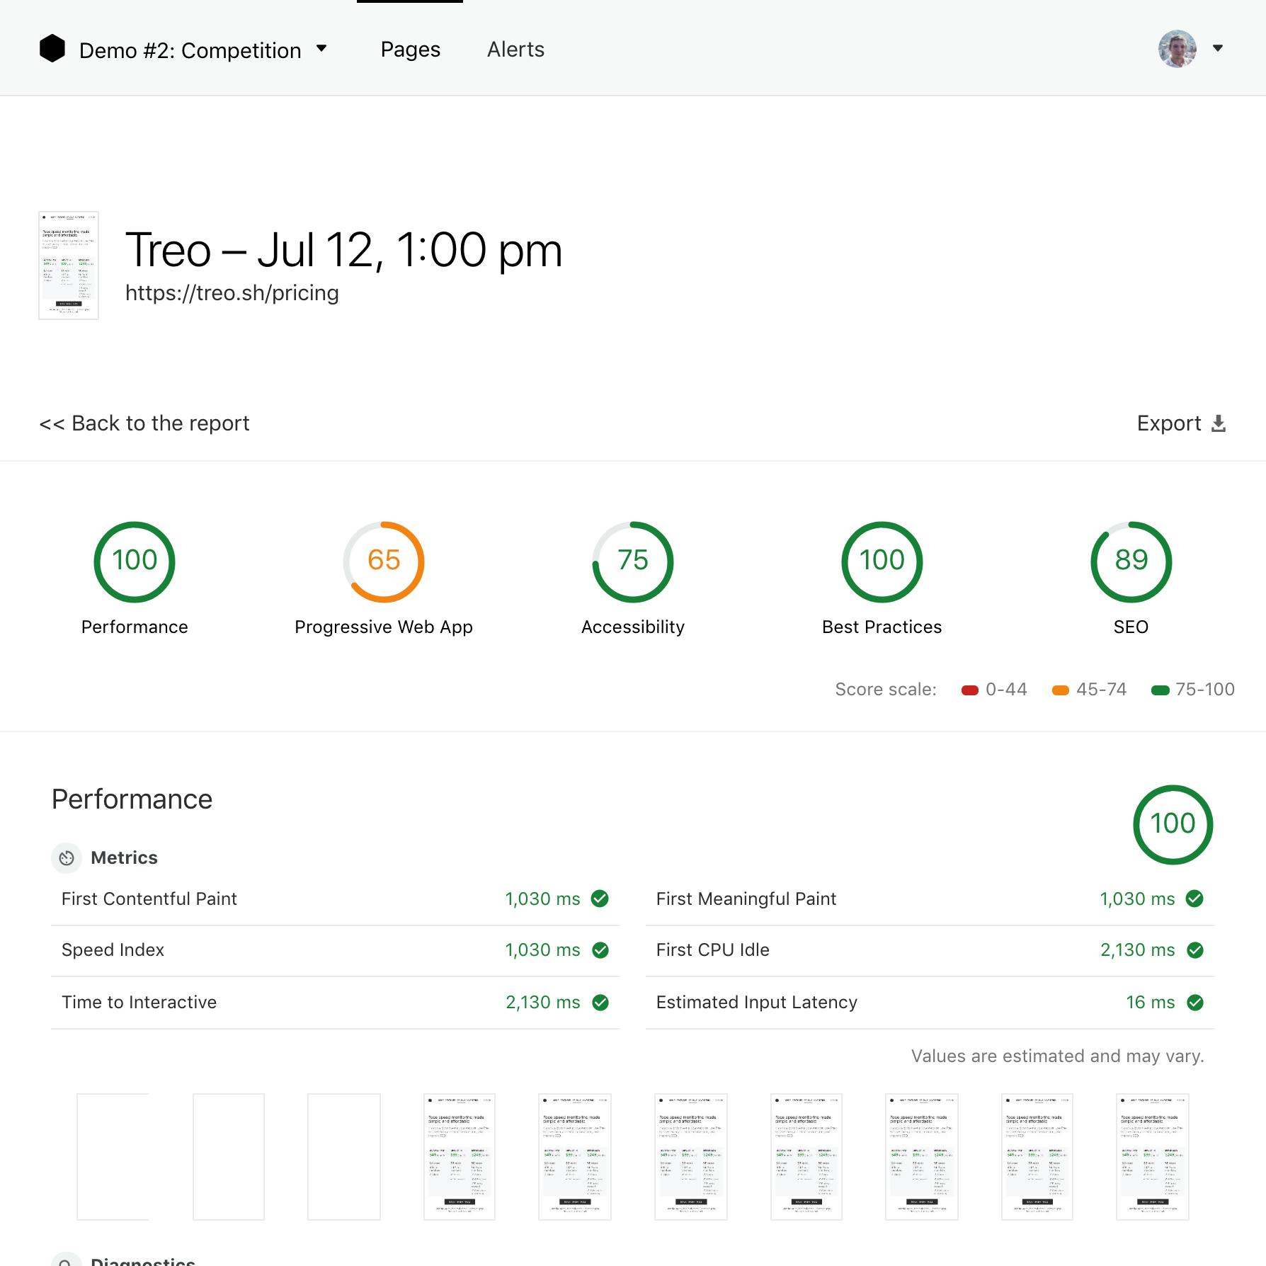The width and height of the screenshot is (1266, 1266).
Task: Switch to the Alerts tab
Action: coord(515,50)
